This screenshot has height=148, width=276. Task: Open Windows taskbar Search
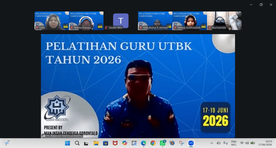coord(77,143)
